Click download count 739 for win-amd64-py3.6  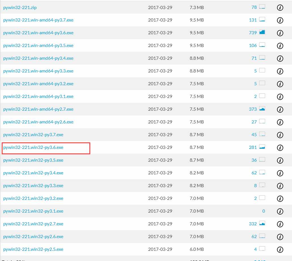253,33
